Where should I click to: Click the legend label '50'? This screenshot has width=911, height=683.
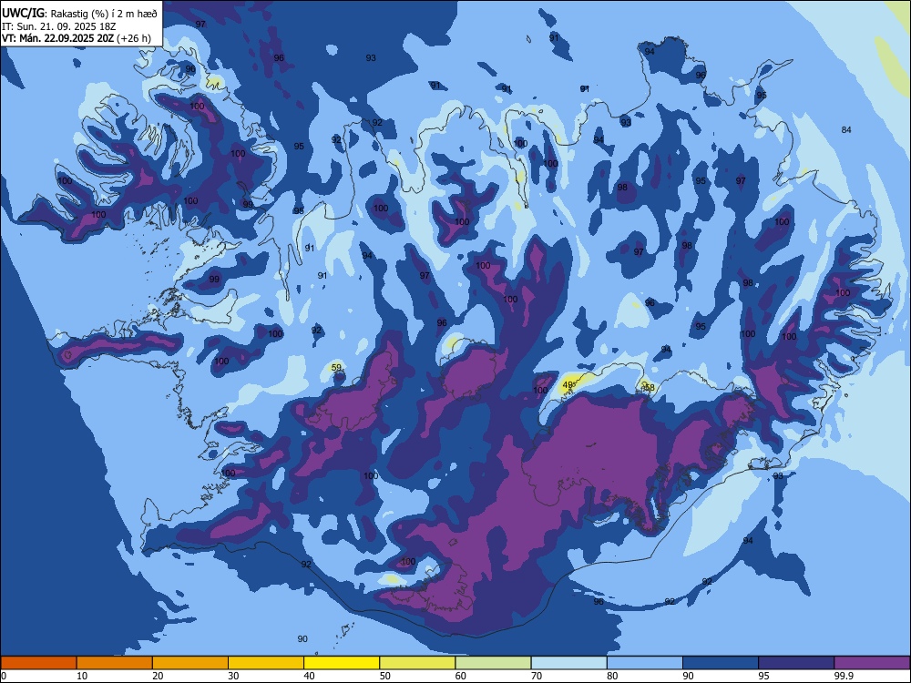point(385,676)
